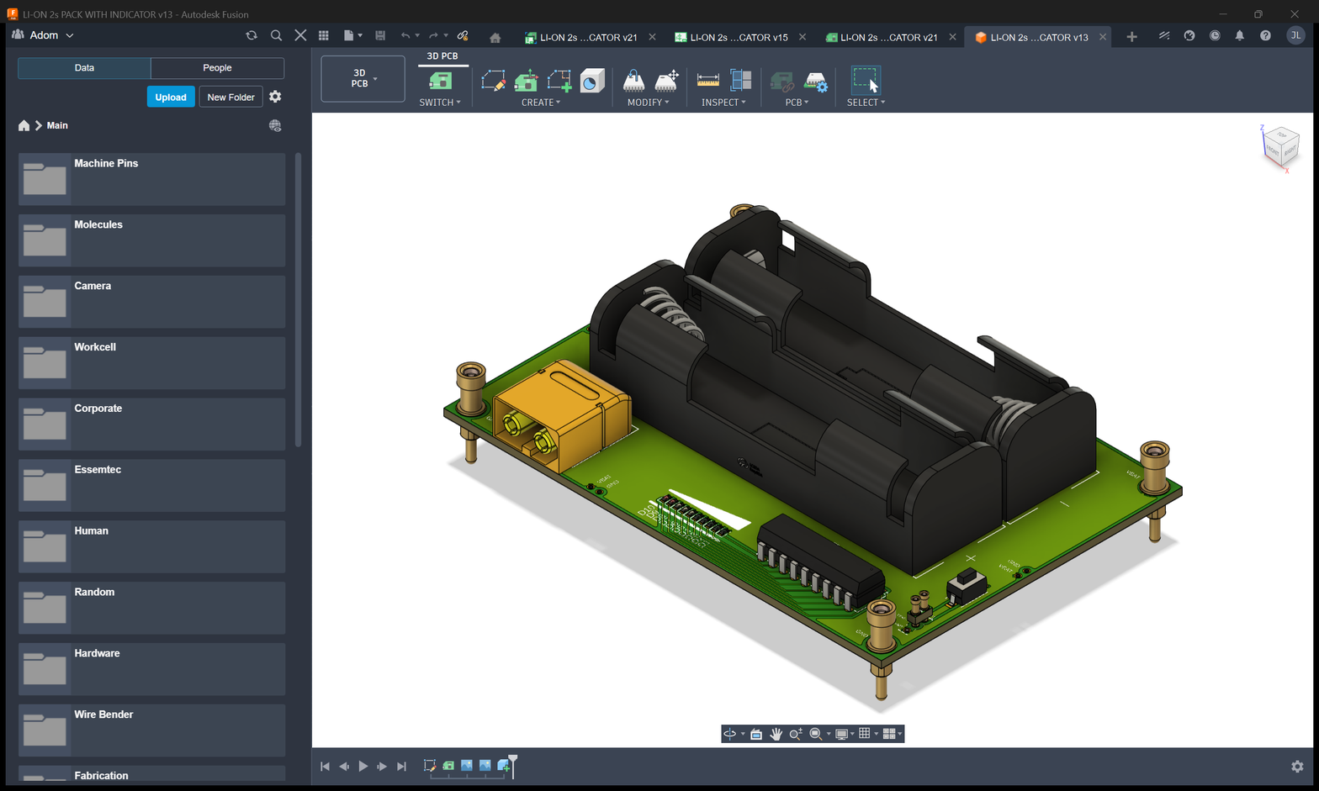
Task: Select the Create Sketch with plus tool
Action: [x=559, y=81]
